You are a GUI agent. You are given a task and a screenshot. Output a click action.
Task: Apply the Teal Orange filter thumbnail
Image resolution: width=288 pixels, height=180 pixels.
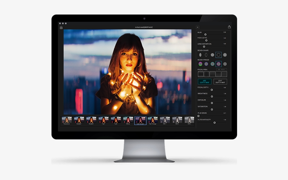152,120
